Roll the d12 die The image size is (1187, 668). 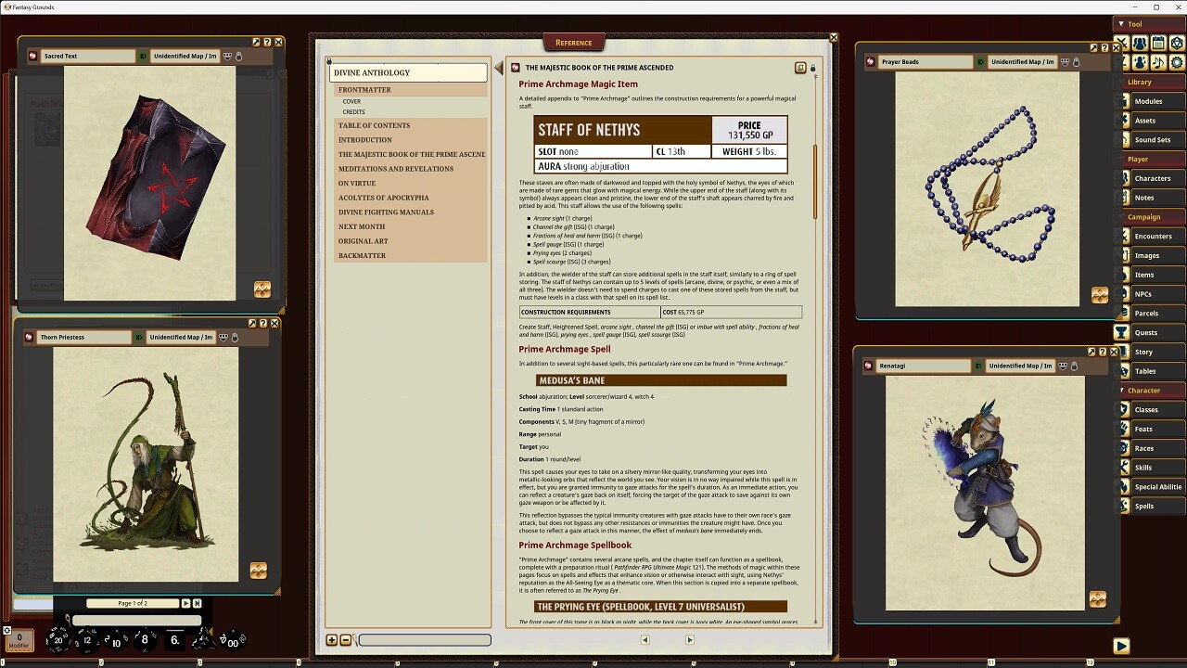86,640
